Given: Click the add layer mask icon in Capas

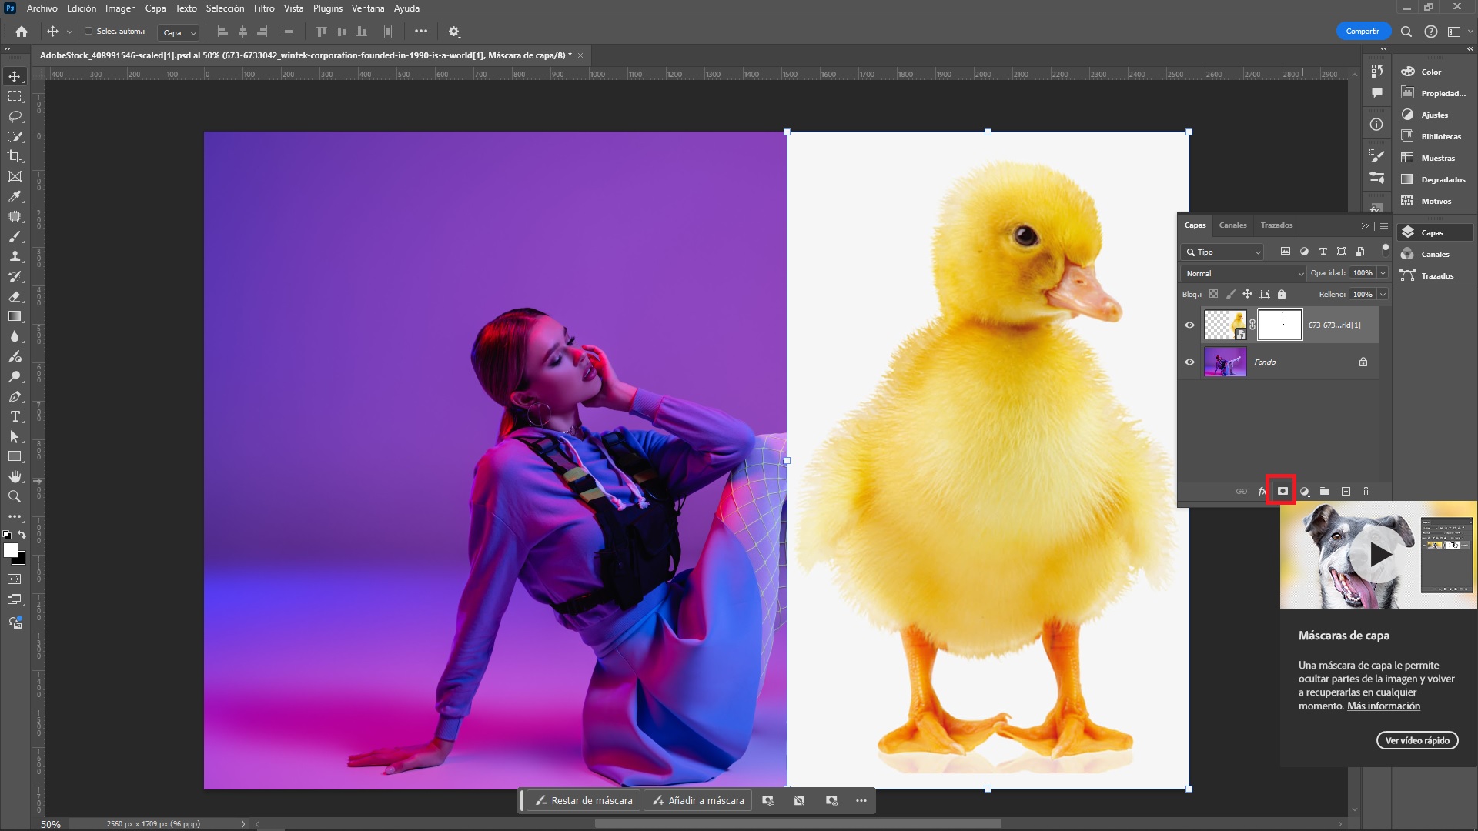Looking at the screenshot, I should pyautogui.click(x=1282, y=491).
